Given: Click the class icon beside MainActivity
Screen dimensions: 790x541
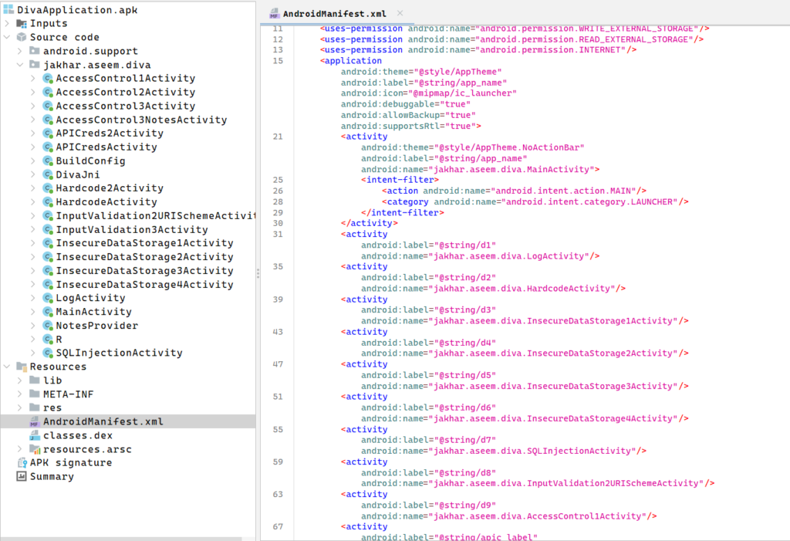Looking at the screenshot, I should 48,312.
